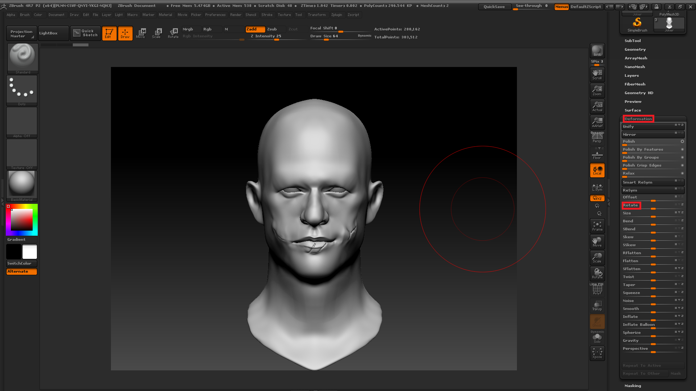Select the Scroll canvas tool icon
696x391 pixels.
(x=597, y=74)
